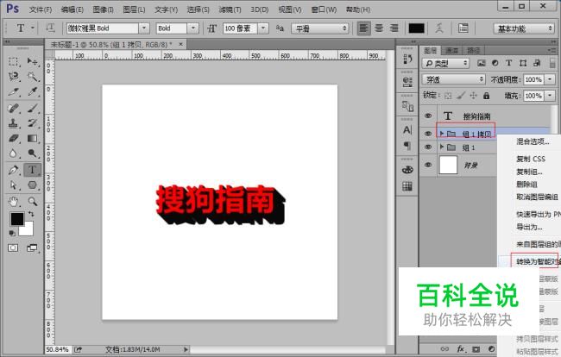Select the Clone Stamp tool
The image size is (561, 357).
pyautogui.click(x=14, y=123)
